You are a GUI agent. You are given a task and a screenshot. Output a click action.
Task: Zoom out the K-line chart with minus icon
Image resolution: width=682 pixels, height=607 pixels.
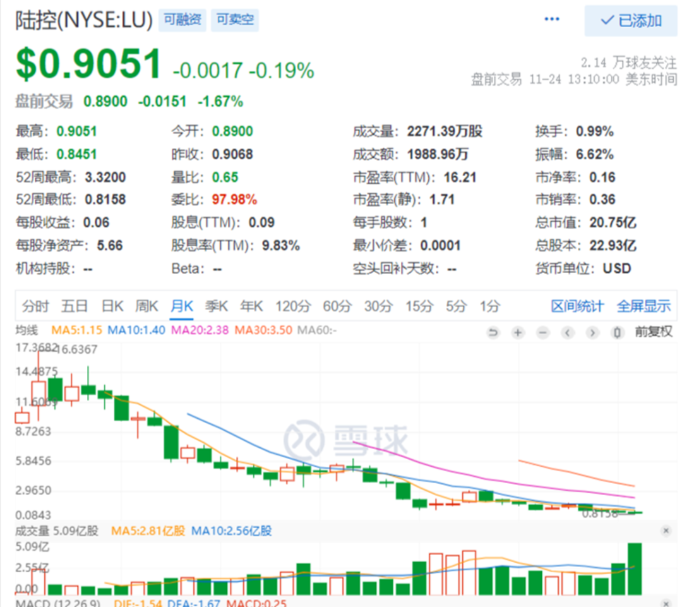pyautogui.click(x=542, y=333)
